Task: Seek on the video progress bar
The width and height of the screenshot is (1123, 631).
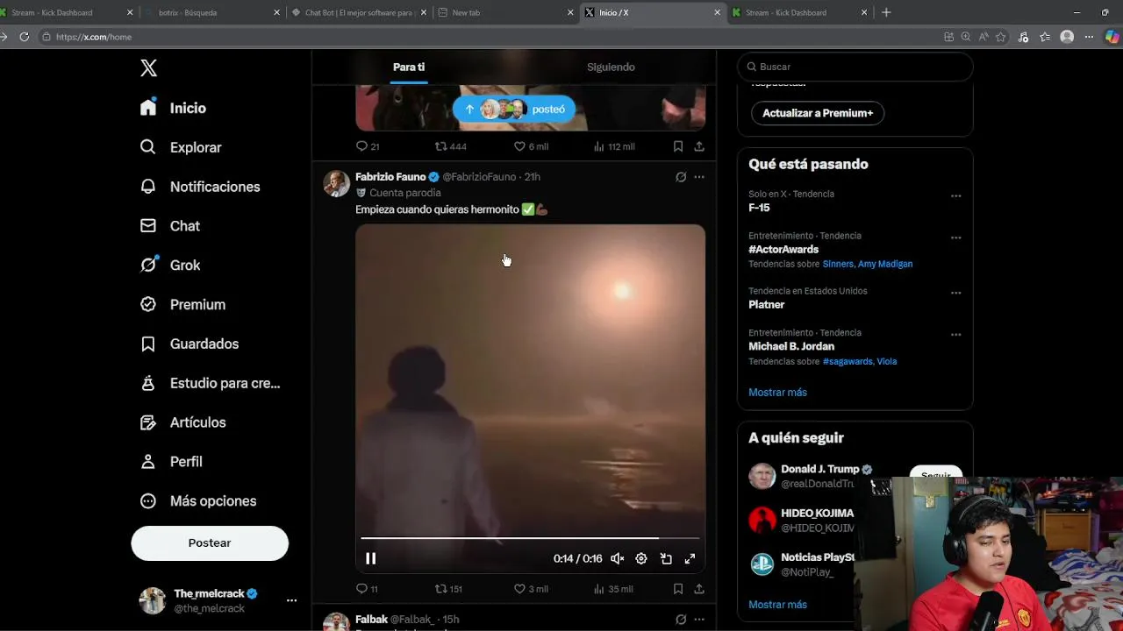Action: coord(530,538)
